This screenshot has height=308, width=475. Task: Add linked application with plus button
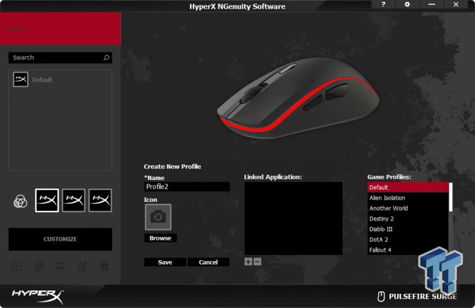[248, 261]
